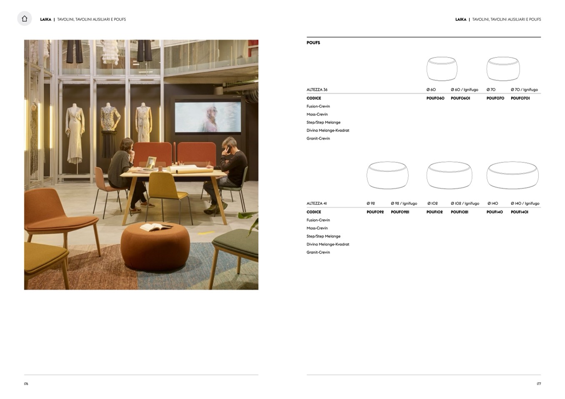Click page number 177
The image size is (565, 399).
(x=538, y=384)
